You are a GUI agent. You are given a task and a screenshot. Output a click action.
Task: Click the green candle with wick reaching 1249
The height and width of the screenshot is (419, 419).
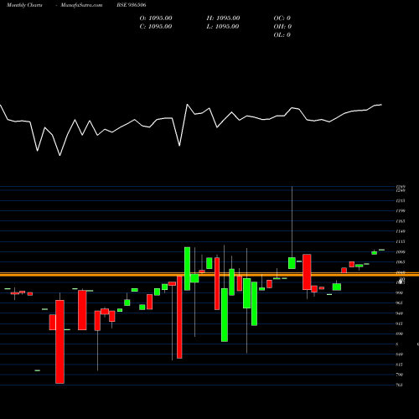(292, 263)
